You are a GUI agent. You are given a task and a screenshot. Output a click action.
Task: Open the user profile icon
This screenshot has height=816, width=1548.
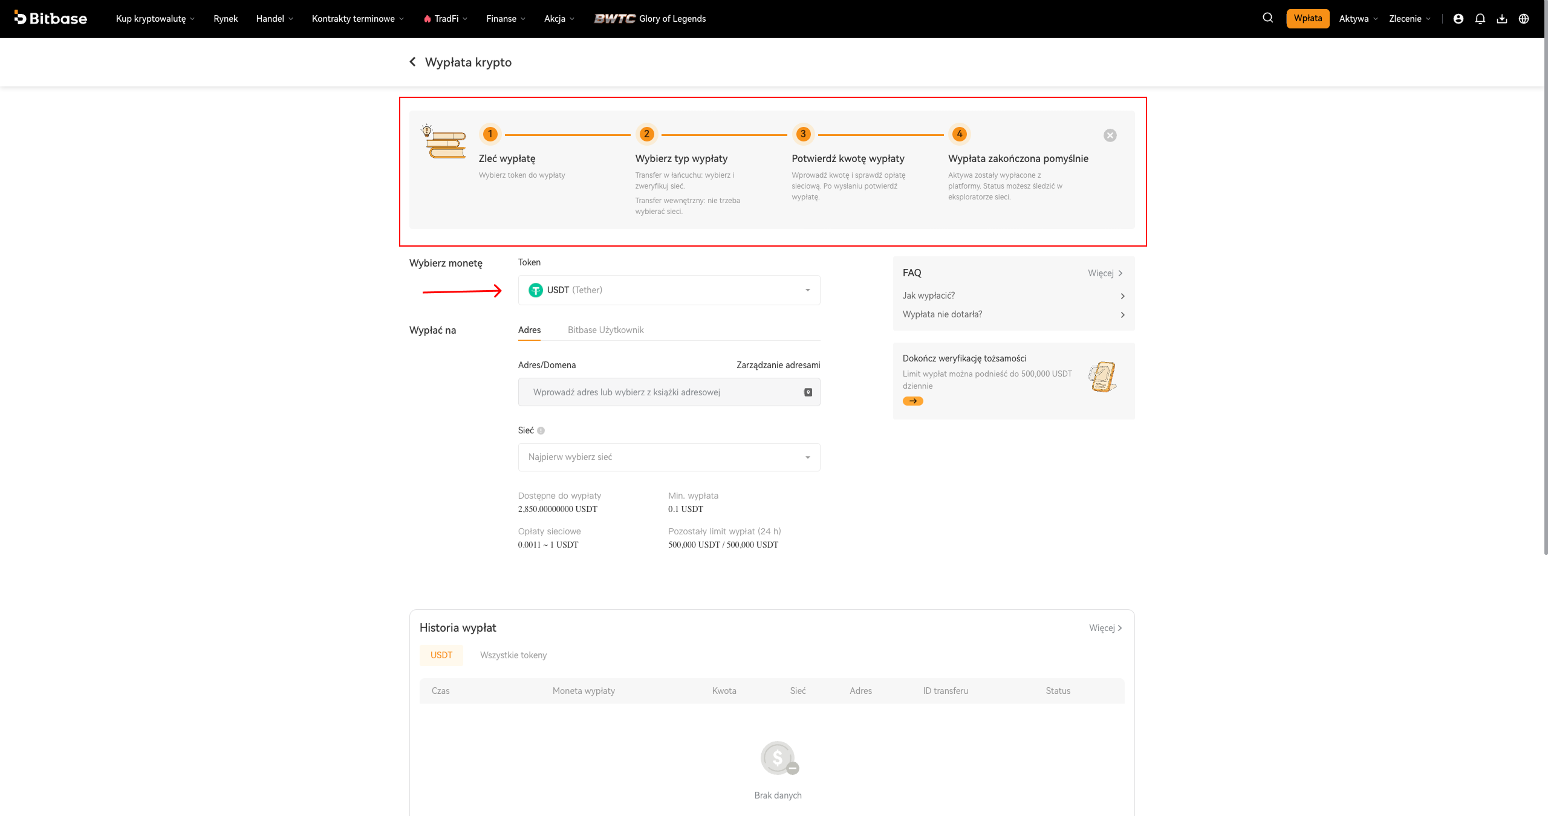point(1459,19)
